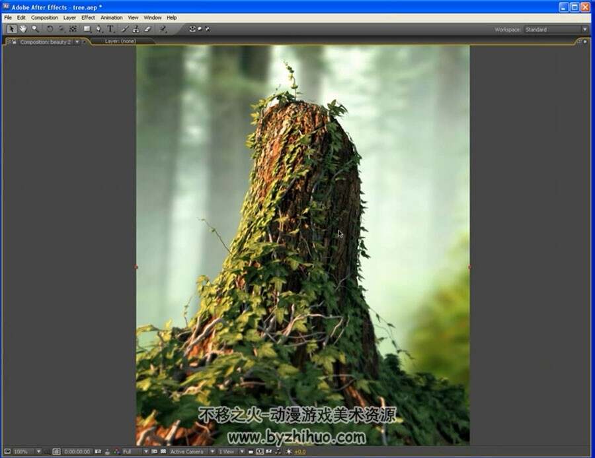Open the Effect menu
Viewport: 595px width, 458px height.
coord(88,17)
